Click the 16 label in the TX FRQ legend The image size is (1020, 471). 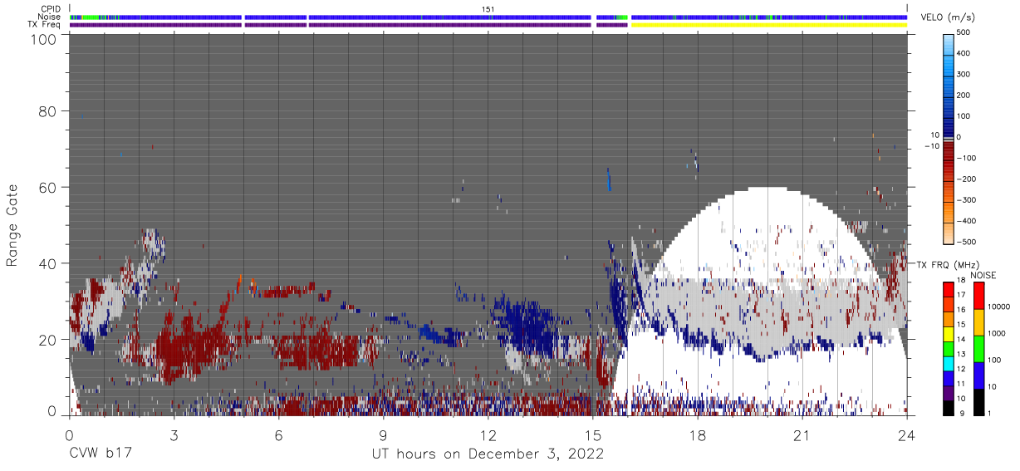pyautogui.click(x=961, y=309)
